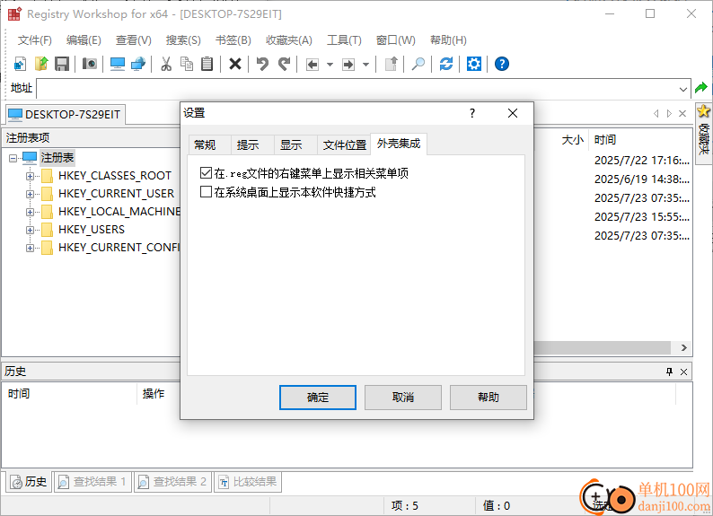Click the 取消 button
The image size is (713, 516).
pyautogui.click(x=403, y=398)
